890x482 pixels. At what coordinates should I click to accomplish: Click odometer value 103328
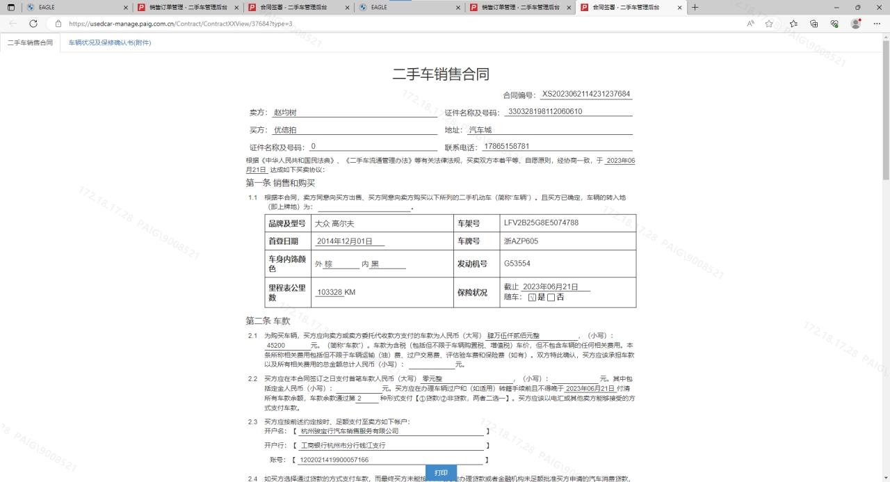coord(330,293)
